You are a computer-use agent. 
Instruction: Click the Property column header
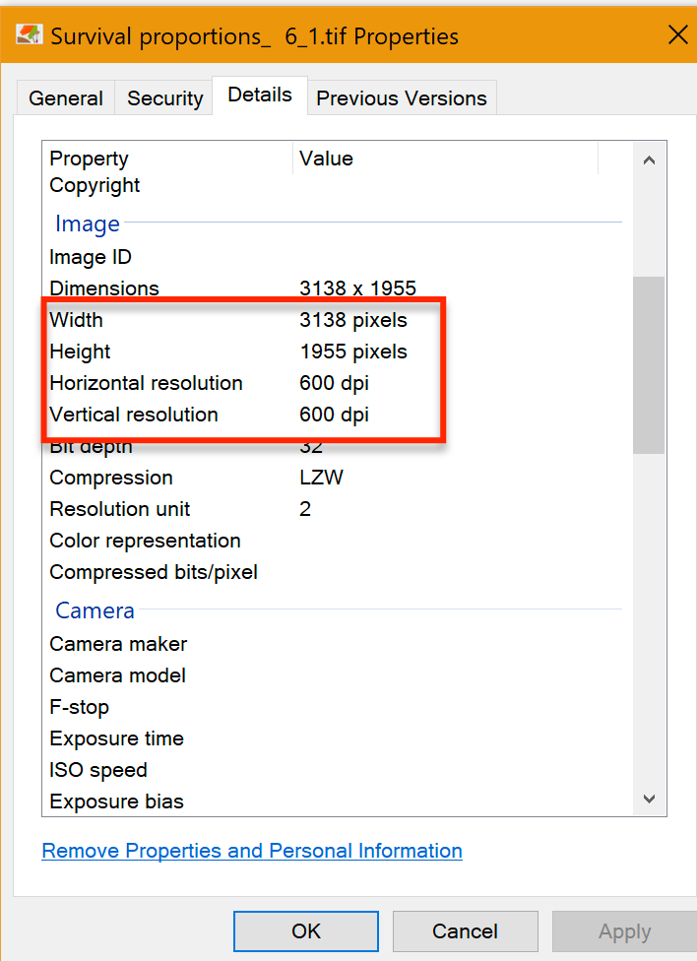pyautogui.click(x=89, y=159)
